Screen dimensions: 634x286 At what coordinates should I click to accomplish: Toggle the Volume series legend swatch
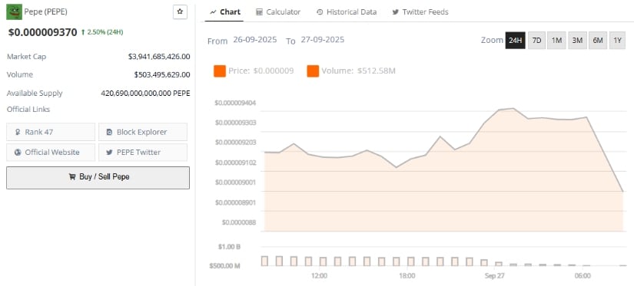(x=313, y=71)
